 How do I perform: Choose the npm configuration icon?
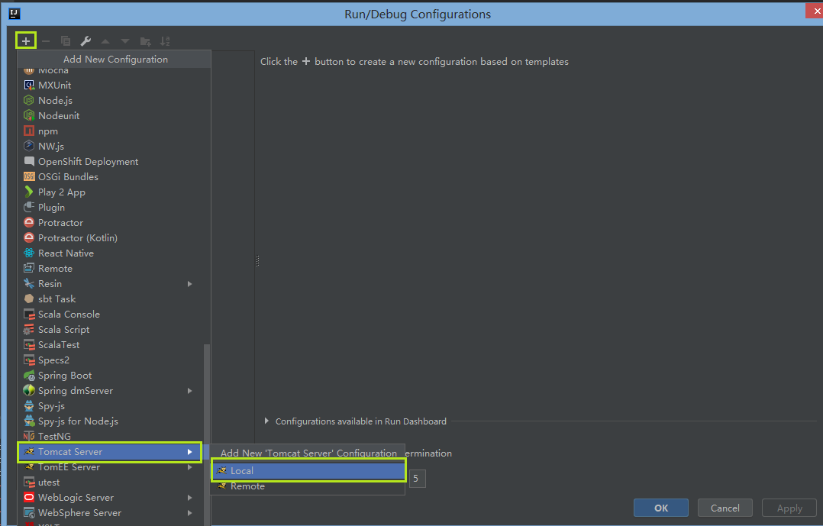29,131
